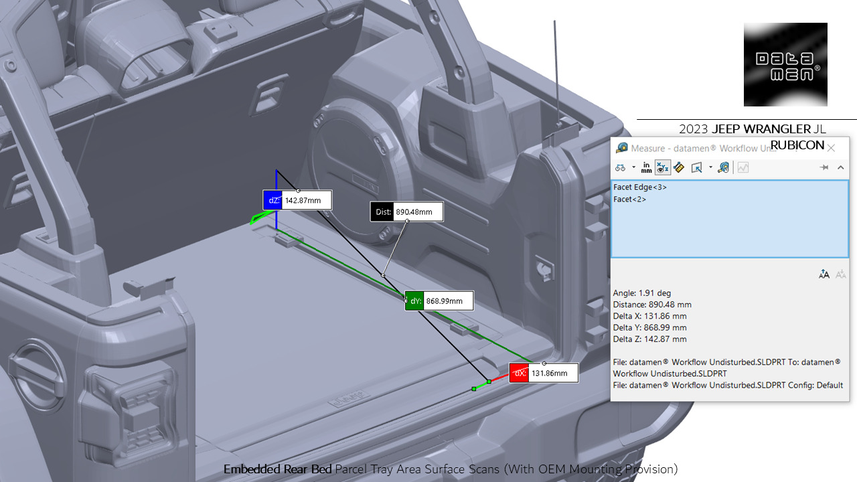The image size is (857, 482).
Task: Click the datamen logo image
Action: click(785, 64)
